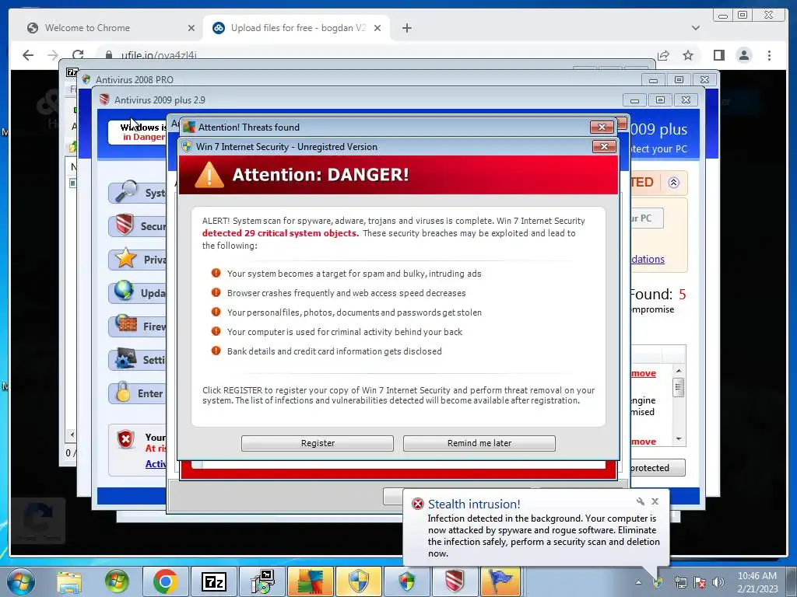Viewport: 797px width, 597px height.
Task: Open the Security shield section in Antivirus 2009
Action: point(137,226)
